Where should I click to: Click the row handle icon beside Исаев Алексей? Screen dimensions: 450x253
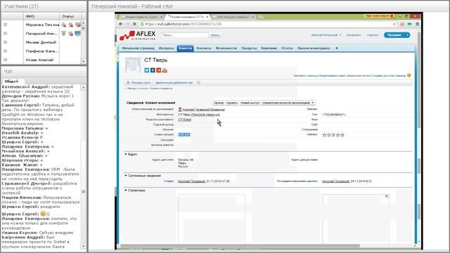pyautogui.click(x=5, y=60)
